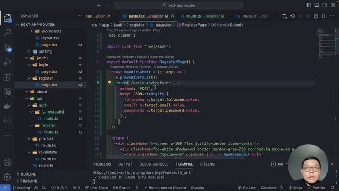
Task: Open Git Graph from status bar
Action: [121, 188]
